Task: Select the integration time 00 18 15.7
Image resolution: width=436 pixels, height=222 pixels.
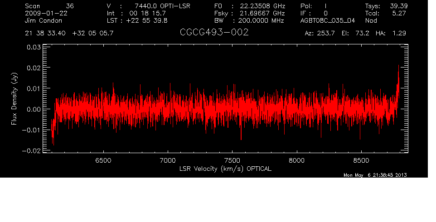Action: click(148, 13)
